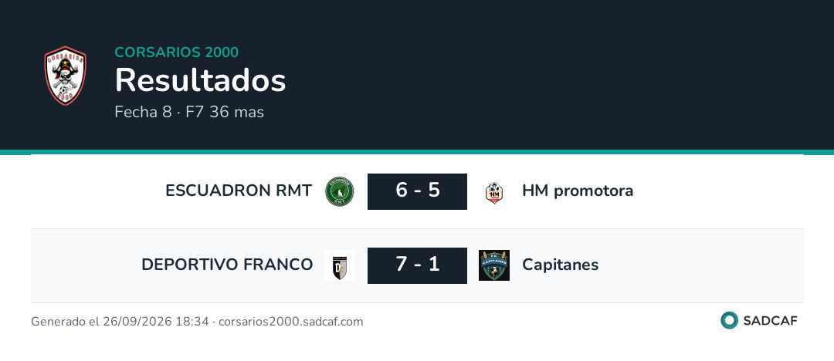The image size is (834, 361).
Task: Open the corsarios2000.sadcaf.com link
Action: click(x=291, y=321)
